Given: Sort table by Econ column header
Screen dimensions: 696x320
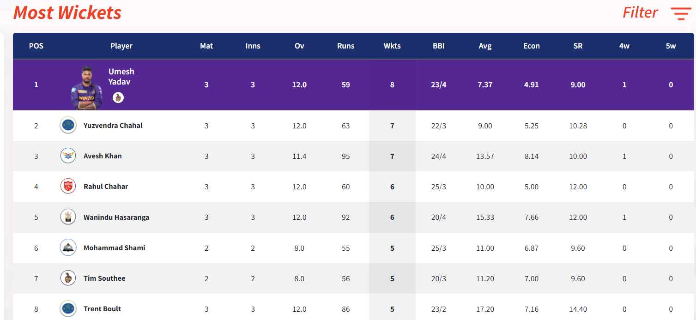Looking at the screenshot, I should pyautogui.click(x=532, y=46).
